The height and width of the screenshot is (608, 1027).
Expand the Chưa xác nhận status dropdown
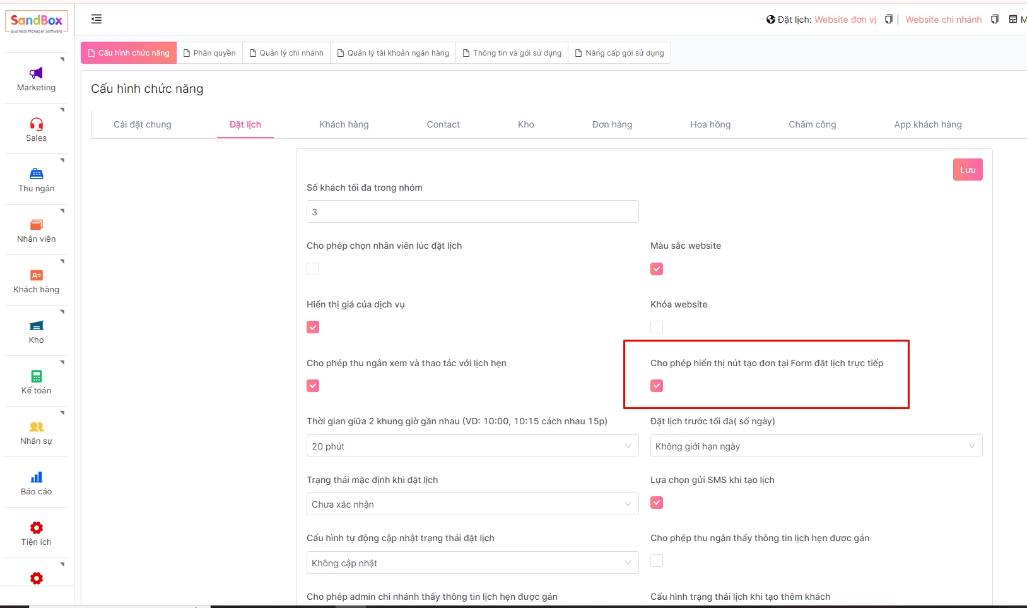(x=472, y=504)
